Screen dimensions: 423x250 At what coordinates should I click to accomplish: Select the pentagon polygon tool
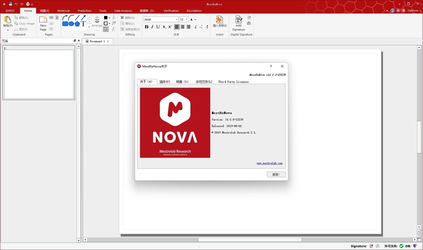point(77,24)
